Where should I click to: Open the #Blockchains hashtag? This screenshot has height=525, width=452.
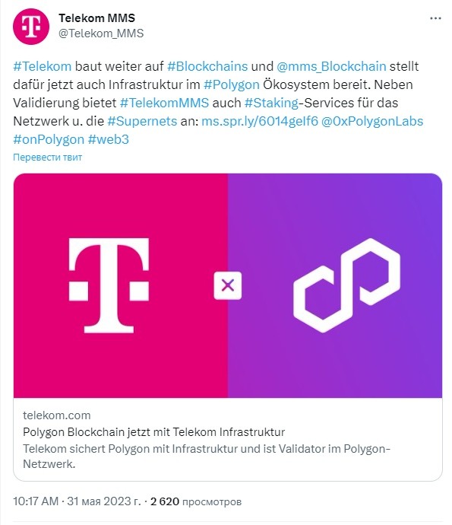(x=207, y=66)
